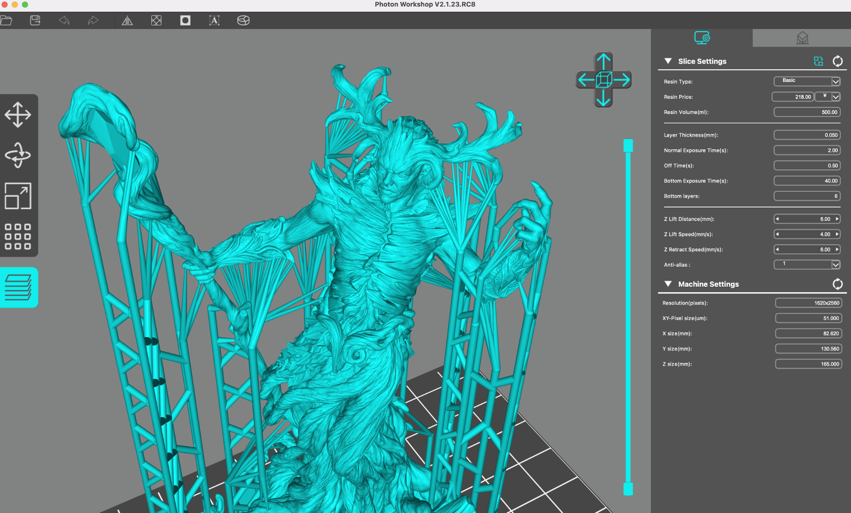
Task: Switch to the slice settings monitor tab
Action: (x=702, y=38)
